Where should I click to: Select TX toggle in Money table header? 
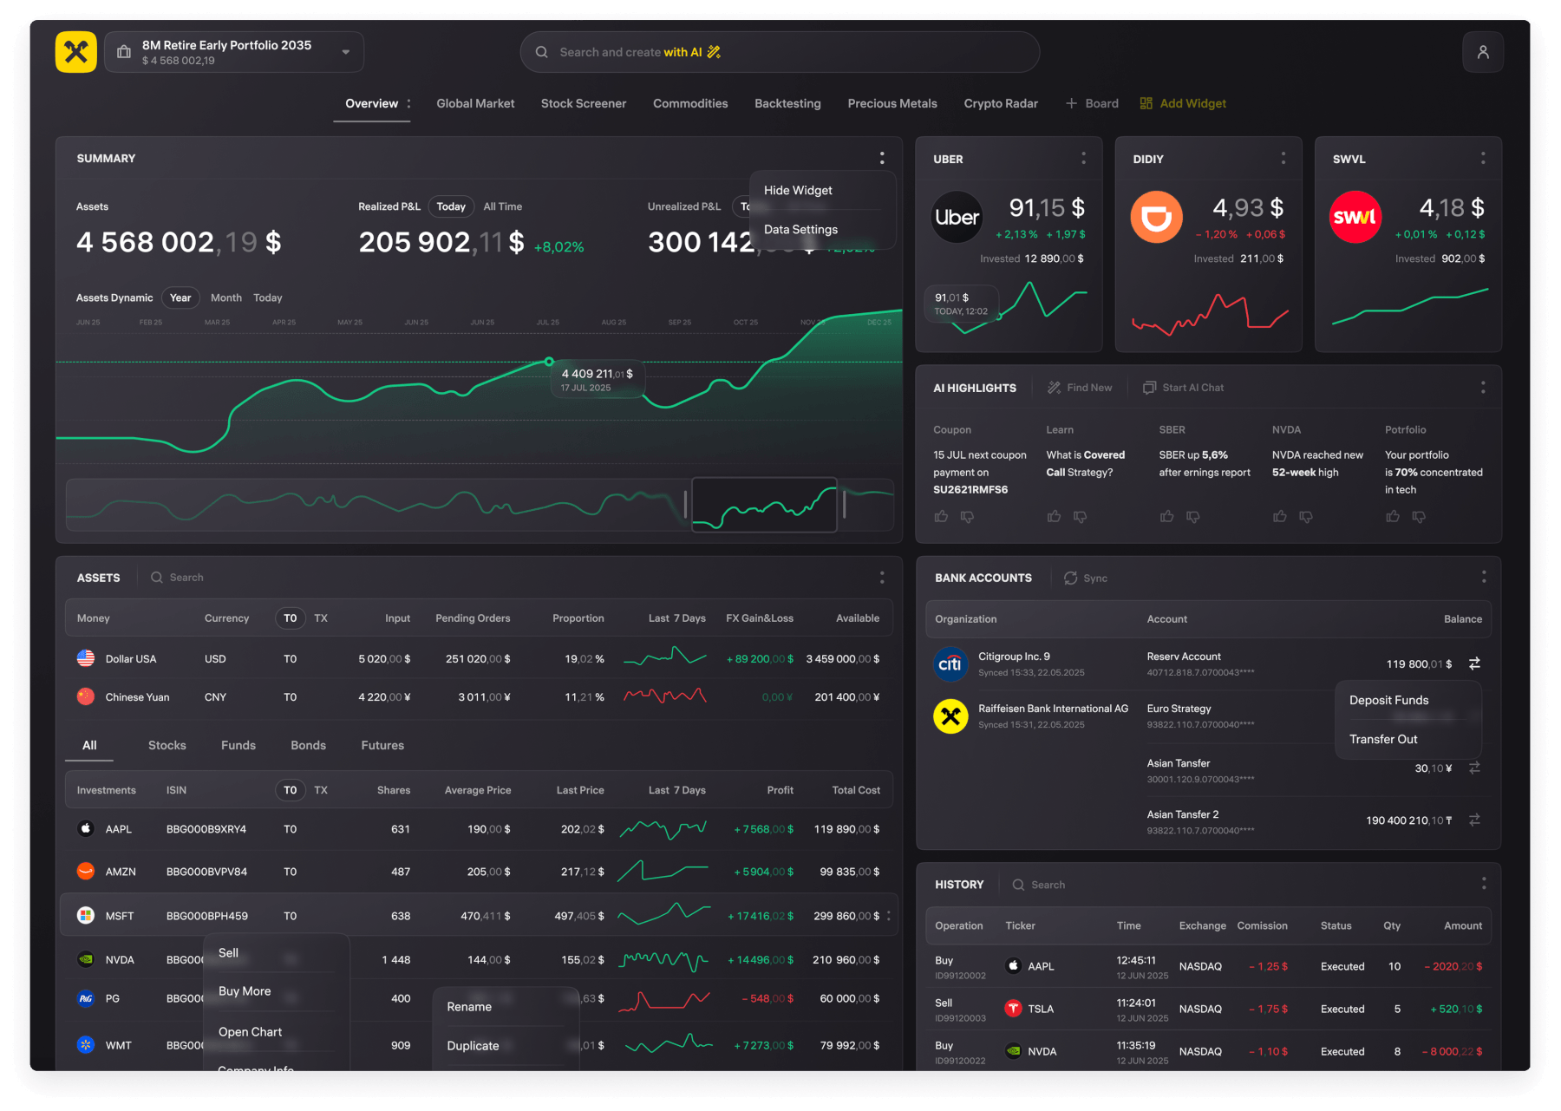click(321, 618)
